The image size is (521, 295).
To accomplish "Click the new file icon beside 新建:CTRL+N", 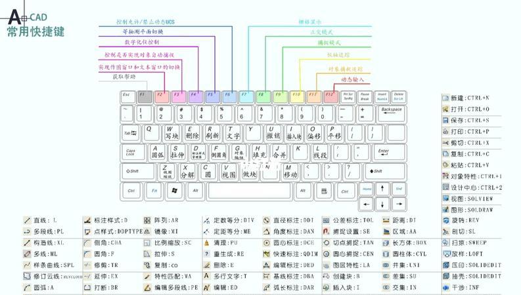I will (445, 98).
